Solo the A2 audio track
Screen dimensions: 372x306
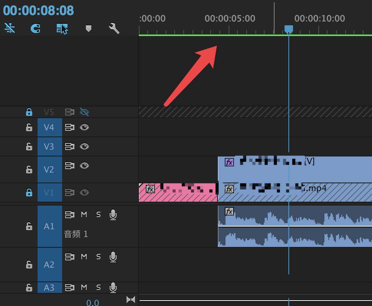click(x=99, y=257)
